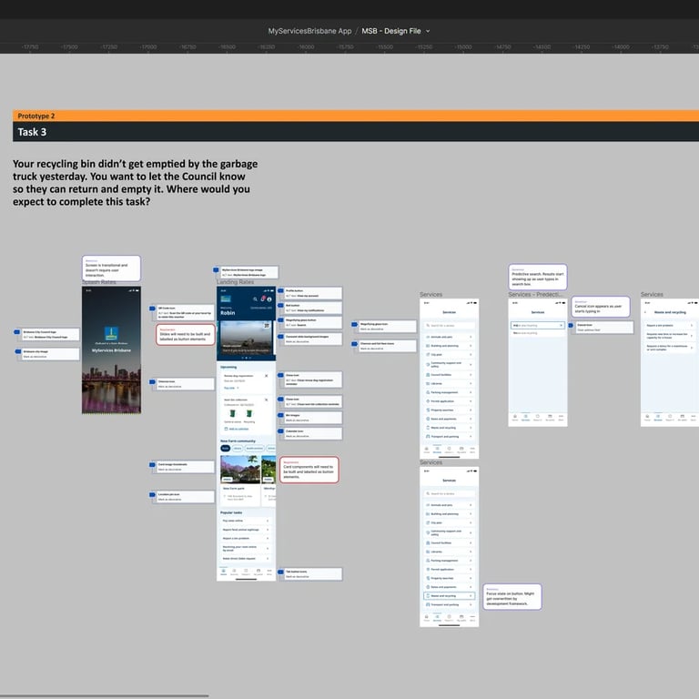Click the horizontal canvas scrollbar
This screenshot has width=699, height=699.
(105, 695)
